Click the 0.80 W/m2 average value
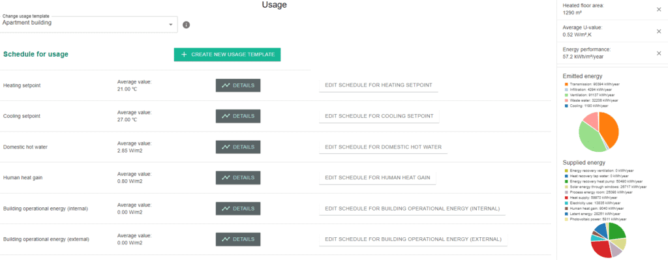Viewport: 668px width, 260px height. click(130, 181)
